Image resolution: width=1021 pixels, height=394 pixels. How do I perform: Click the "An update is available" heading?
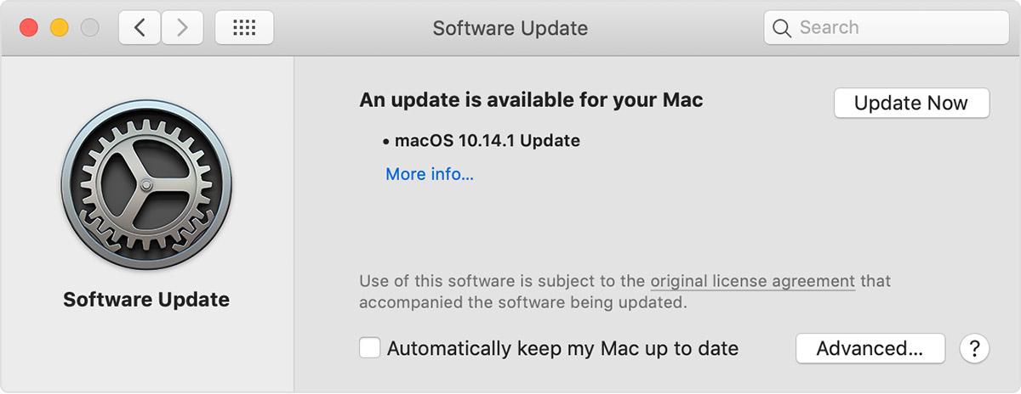click(531, 100)
